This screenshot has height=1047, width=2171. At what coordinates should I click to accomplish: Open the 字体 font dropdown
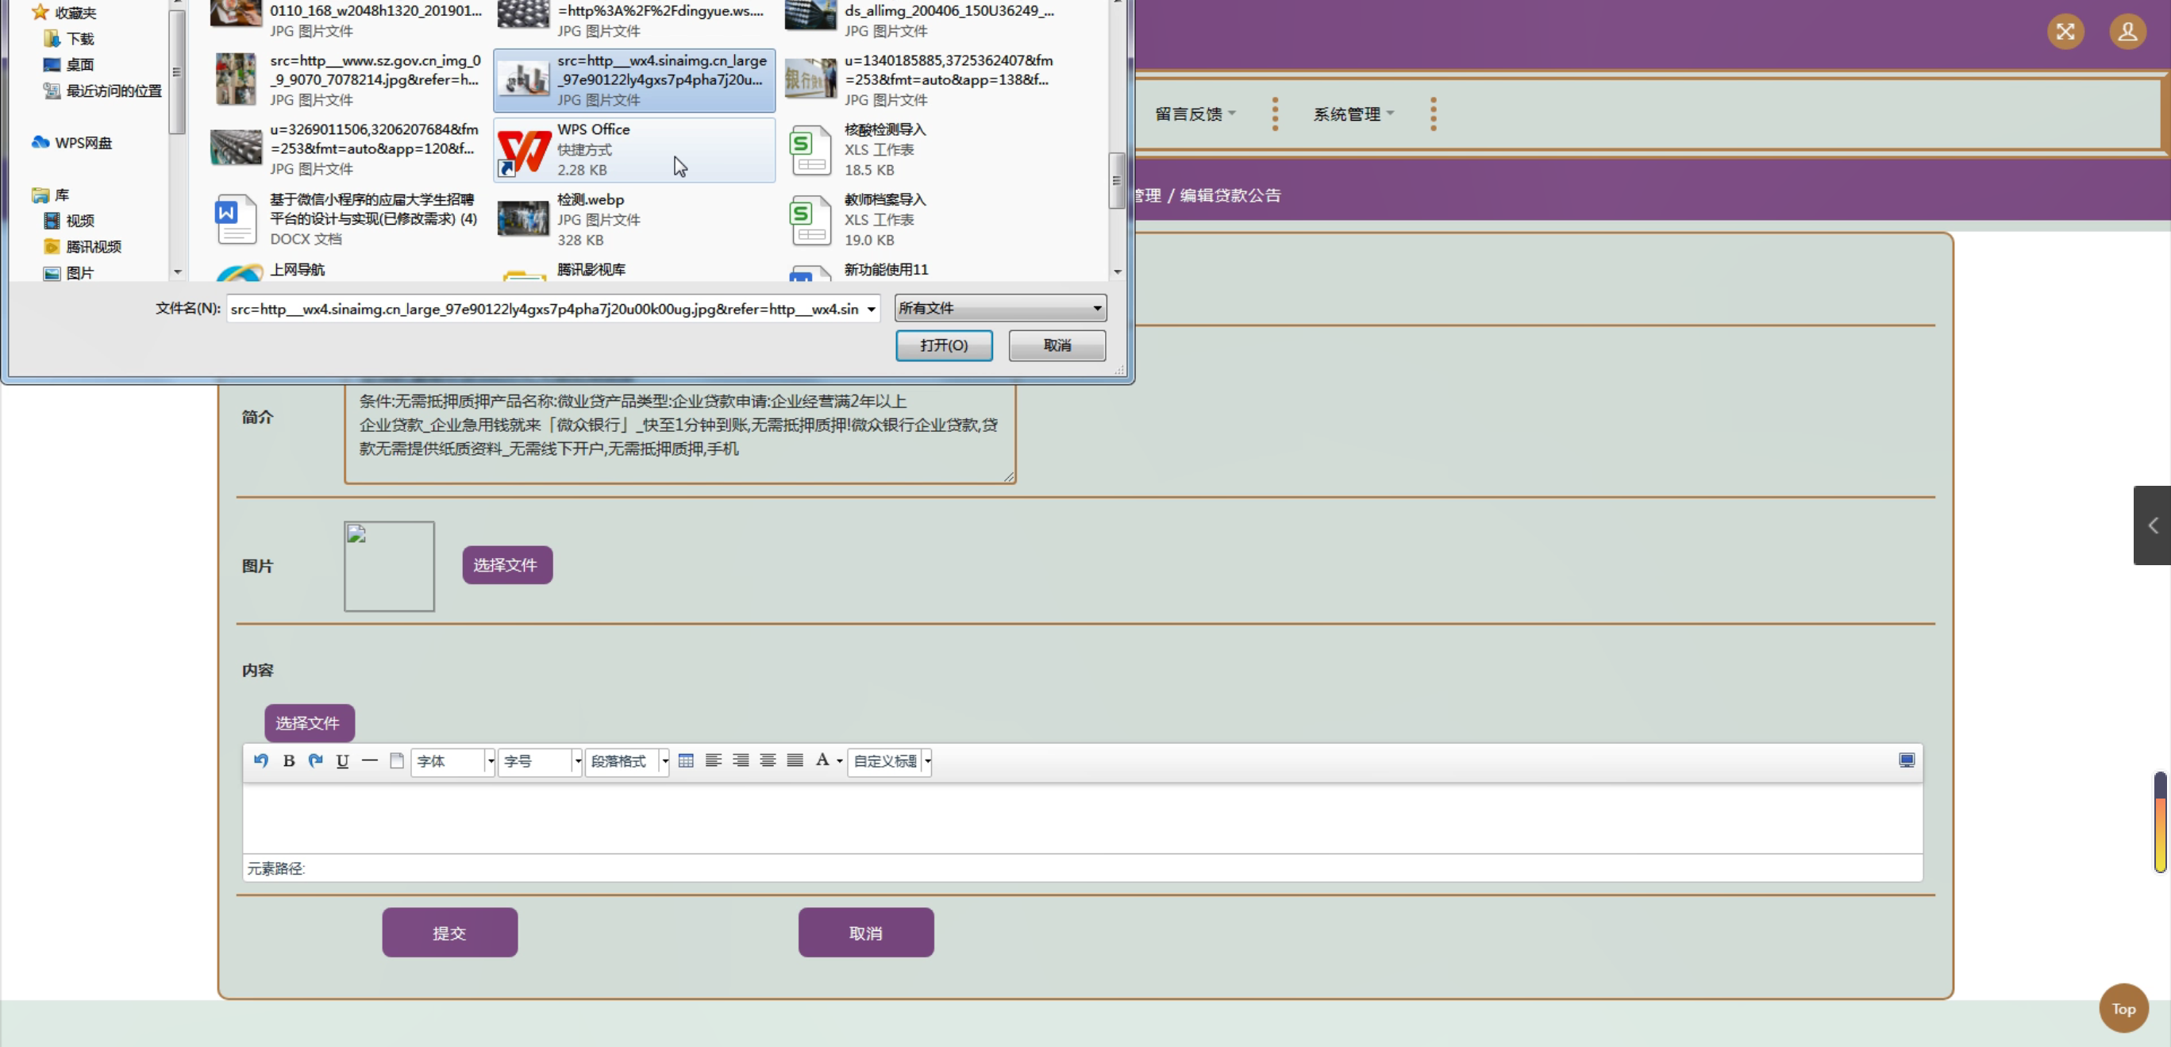pyautogui.click(x=453, y=761)
